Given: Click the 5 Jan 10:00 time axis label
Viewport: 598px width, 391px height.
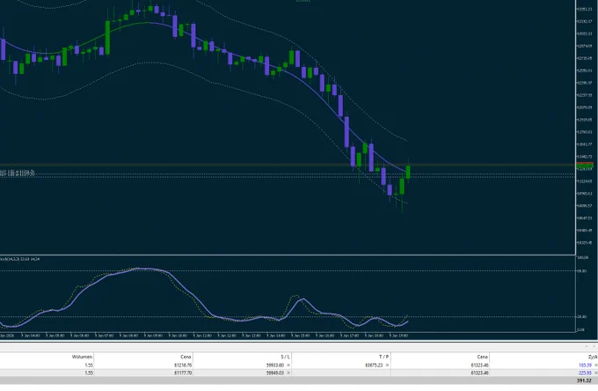Looking at the screenshot, I should click(x=178, y=336).
